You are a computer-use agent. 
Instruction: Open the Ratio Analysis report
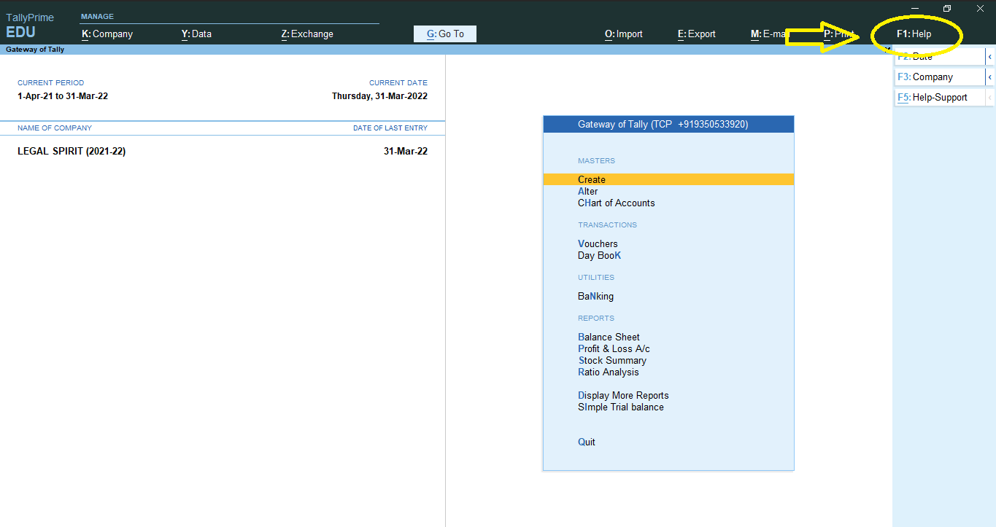[x=609, y=372]
